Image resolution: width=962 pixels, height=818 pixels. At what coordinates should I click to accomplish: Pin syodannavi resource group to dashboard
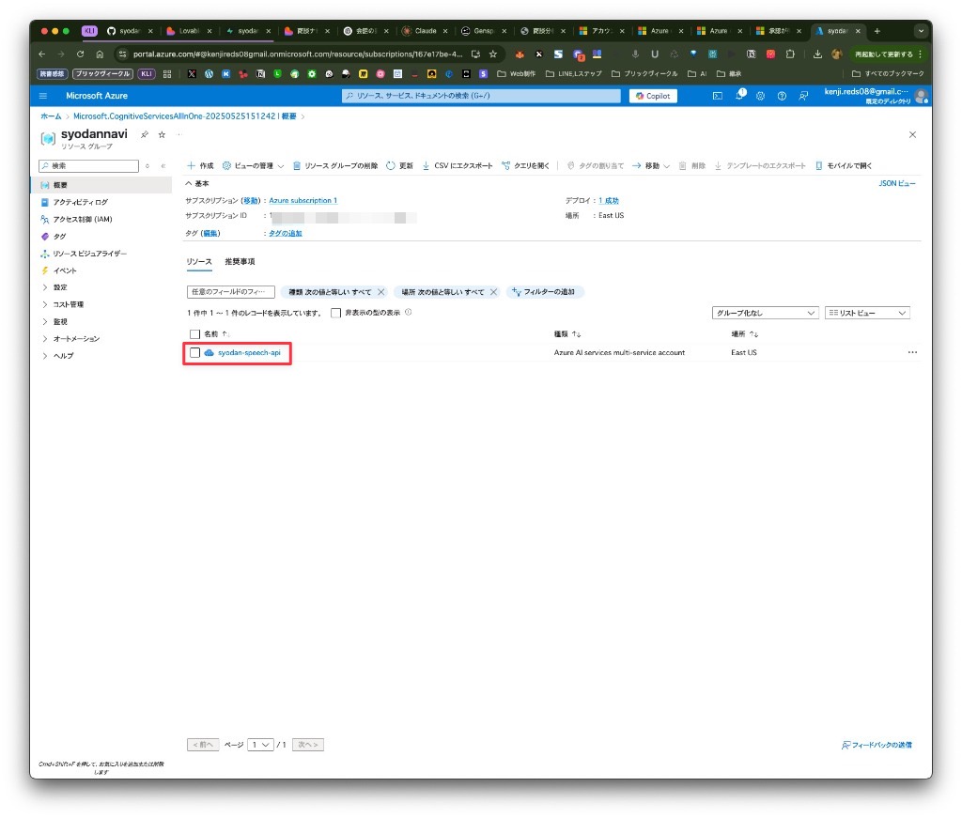[144, 134]
